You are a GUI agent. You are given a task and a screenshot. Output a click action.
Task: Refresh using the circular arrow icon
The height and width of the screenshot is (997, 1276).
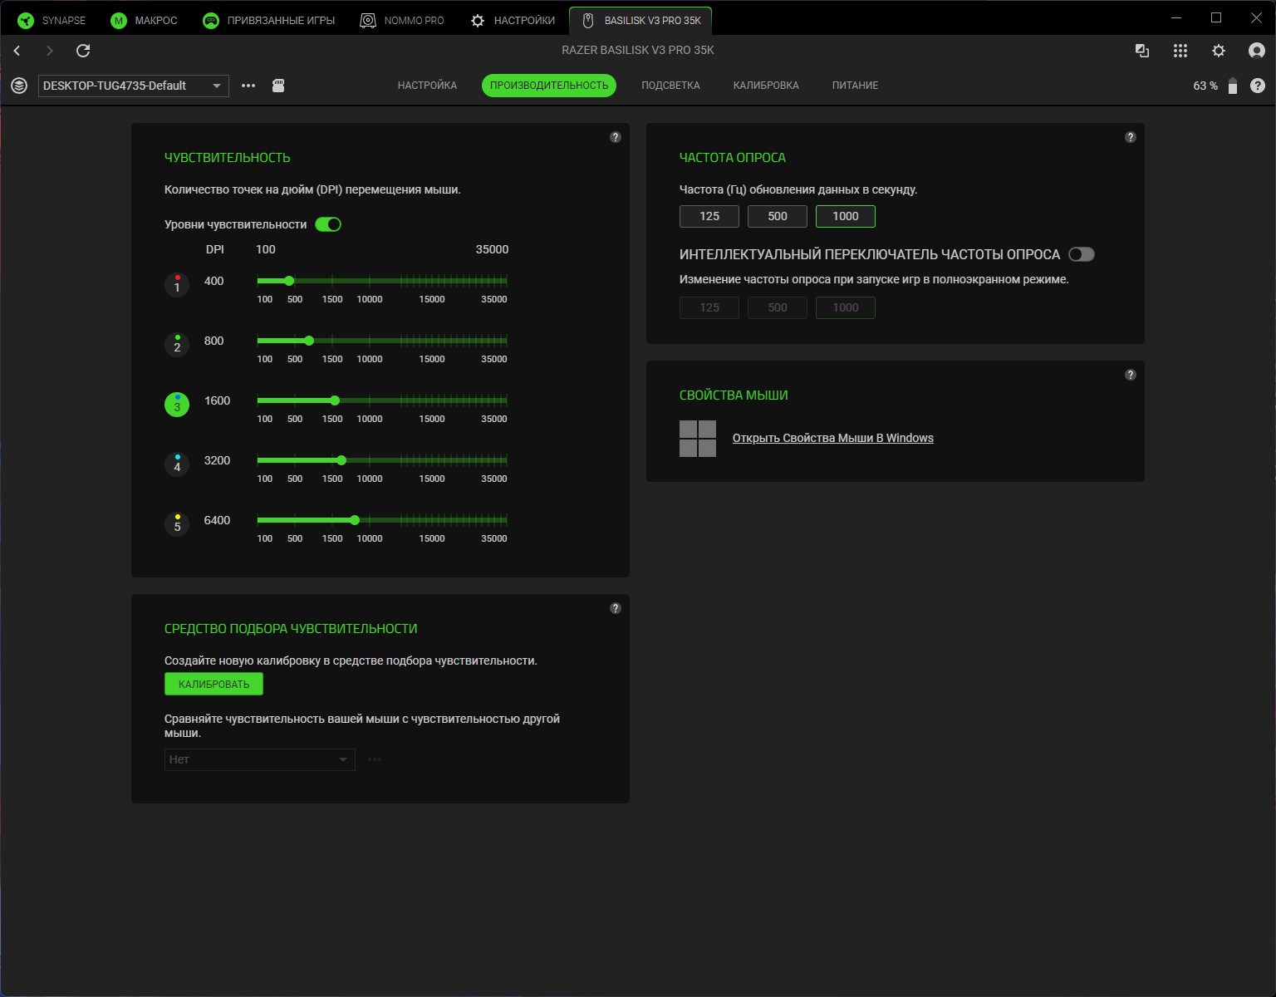[83, 51]
